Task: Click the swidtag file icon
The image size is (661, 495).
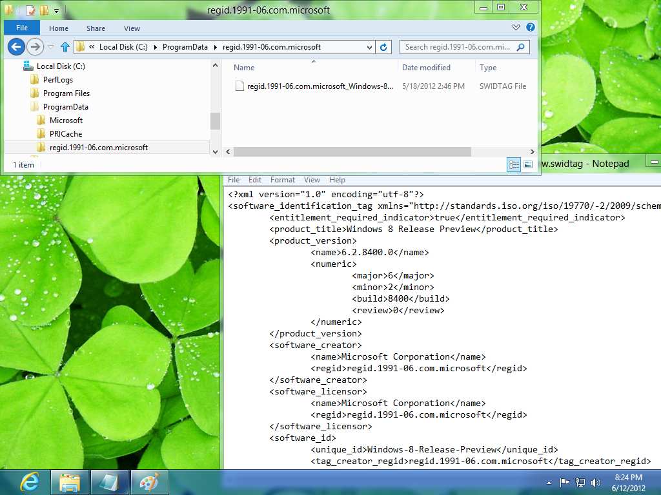Action: tap(239, 86)
